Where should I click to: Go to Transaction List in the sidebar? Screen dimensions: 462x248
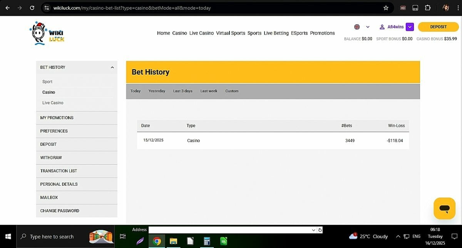point(59,171)
